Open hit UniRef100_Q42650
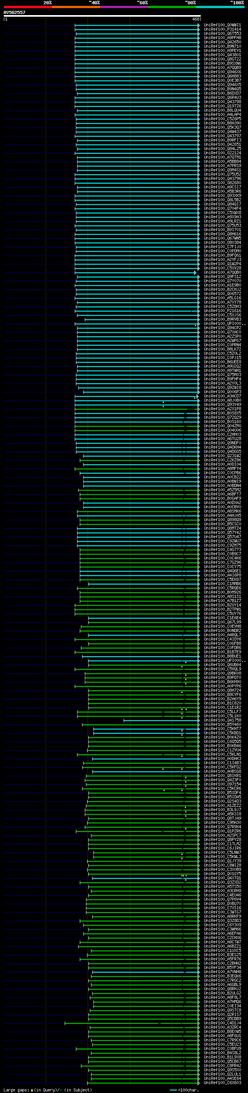The image size is (248, 1093). (x=222, y=42)
